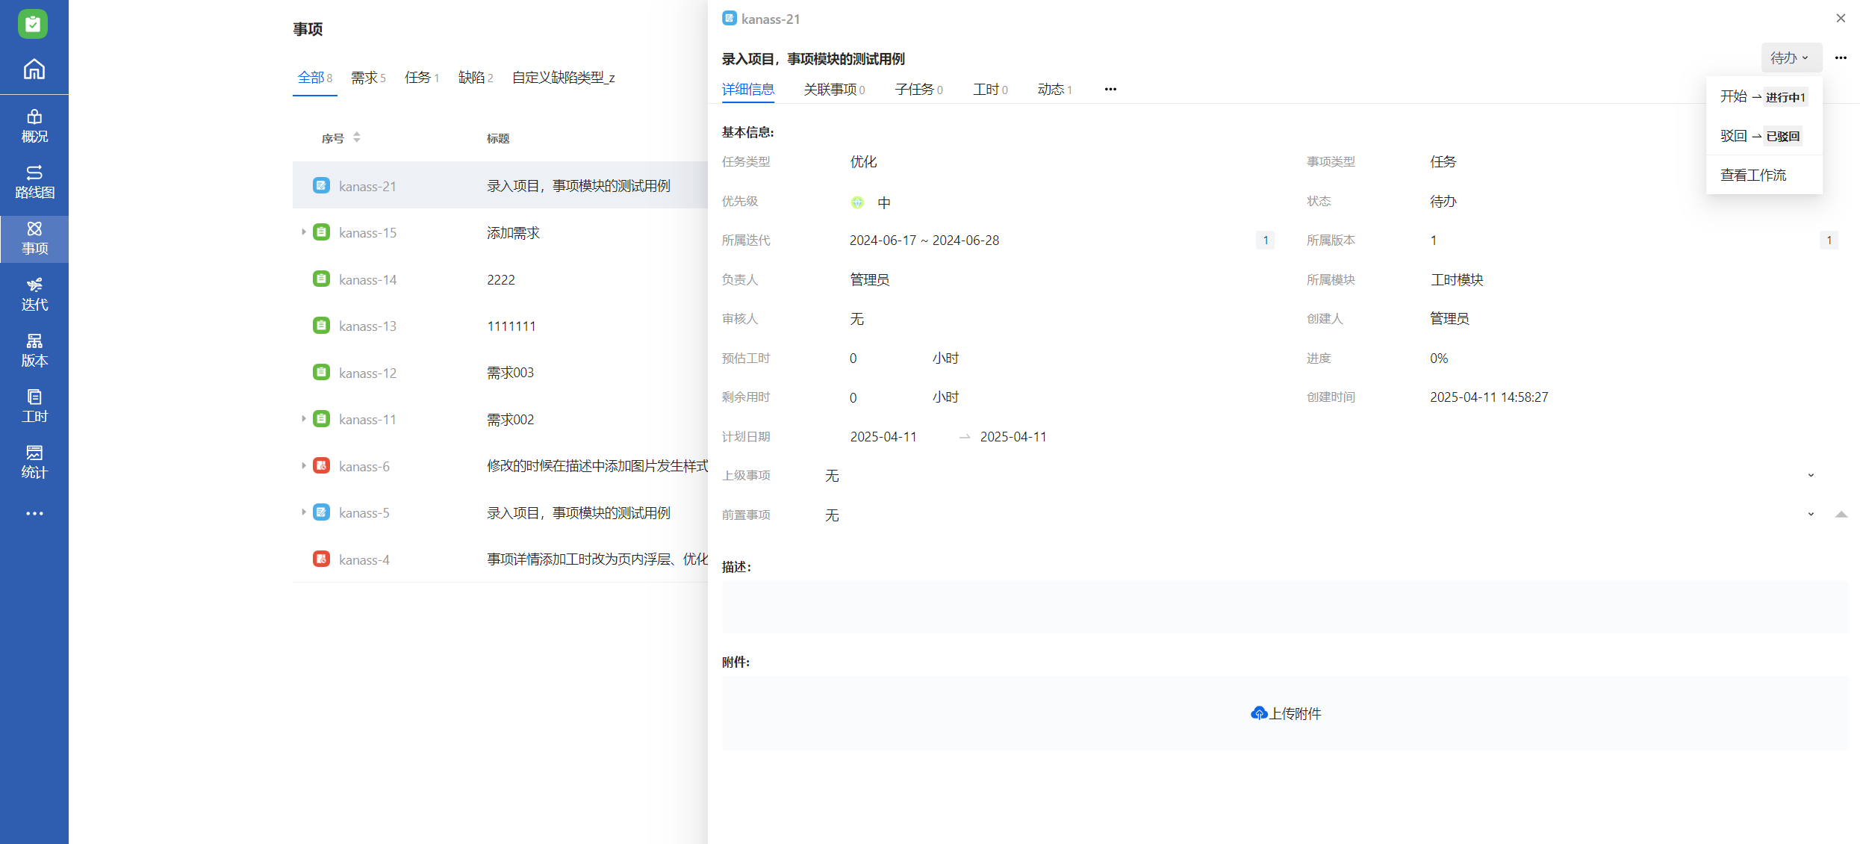1860x844 pixels.
Task: Open more options ellipsis in sidebar
Action: (x=34, y=514)
